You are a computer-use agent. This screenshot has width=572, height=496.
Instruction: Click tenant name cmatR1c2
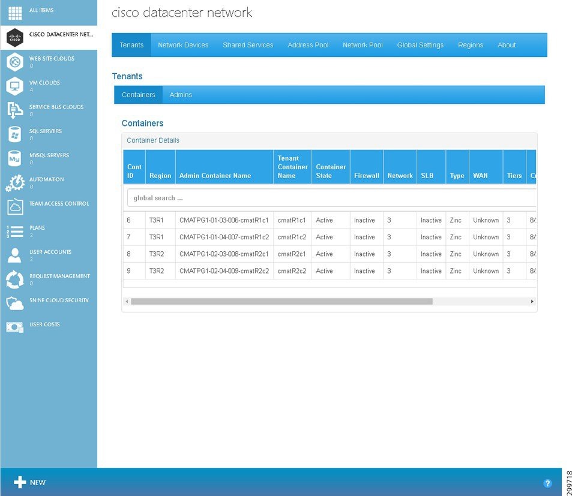tap(292, 237)
